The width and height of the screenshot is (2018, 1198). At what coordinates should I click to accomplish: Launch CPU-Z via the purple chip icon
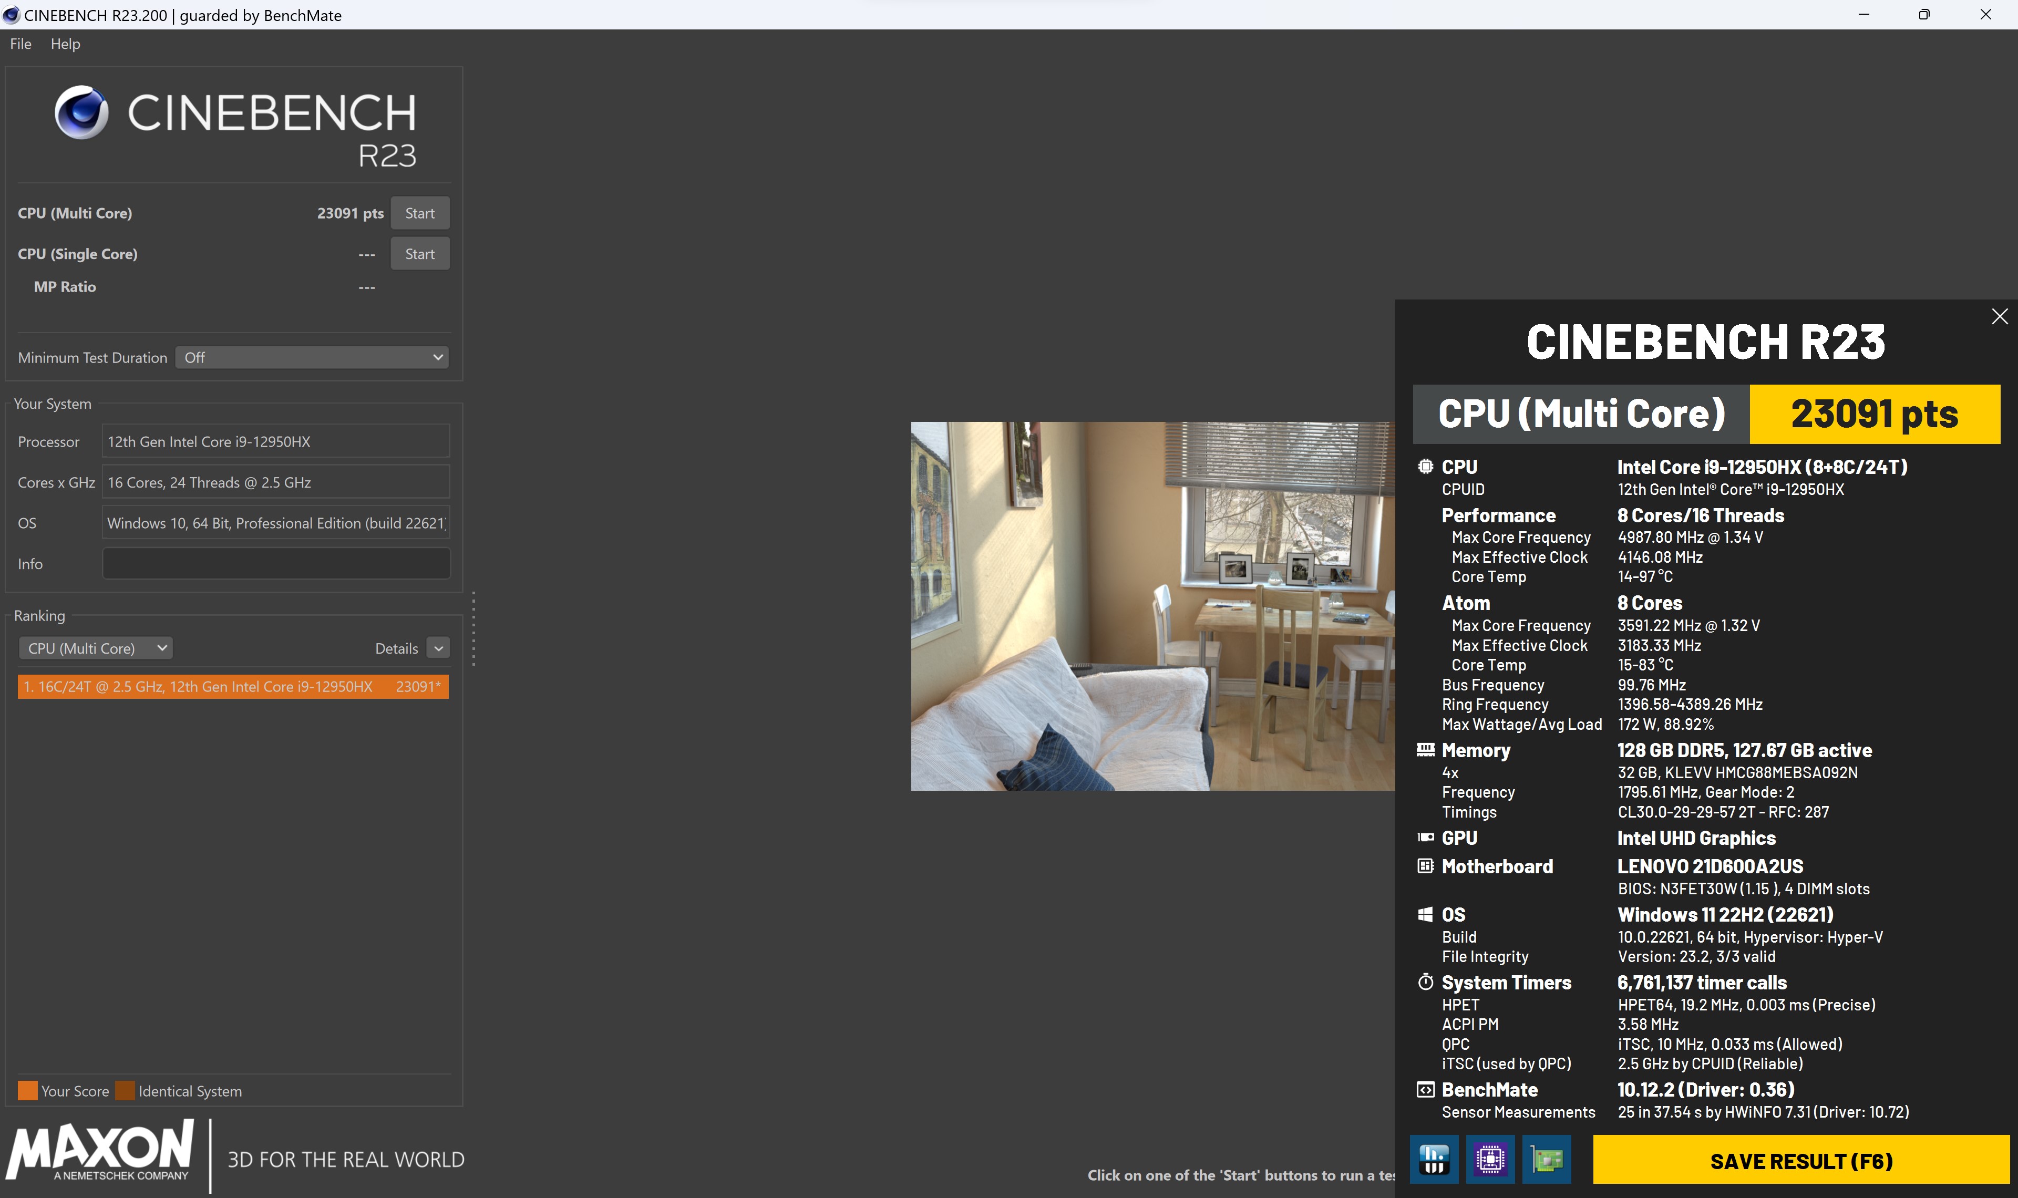point(1490,1159)
